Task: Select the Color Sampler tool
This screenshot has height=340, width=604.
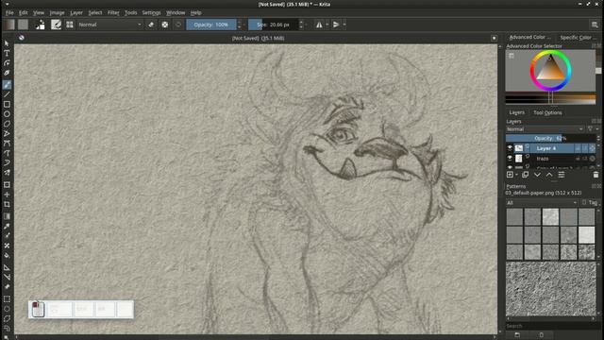Action: point(7,226)
